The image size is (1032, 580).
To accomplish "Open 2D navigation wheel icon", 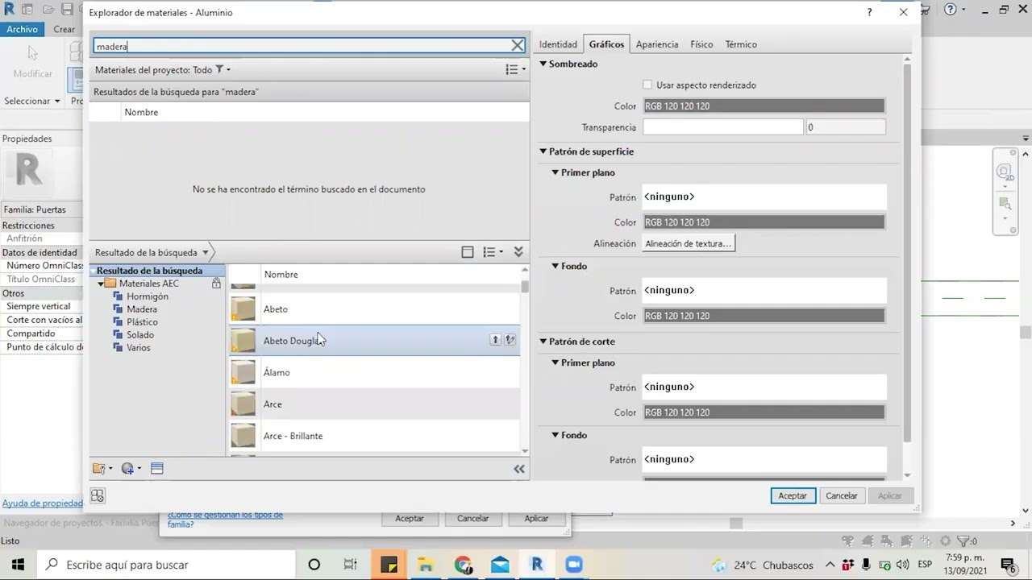I will coord(1005,172).
